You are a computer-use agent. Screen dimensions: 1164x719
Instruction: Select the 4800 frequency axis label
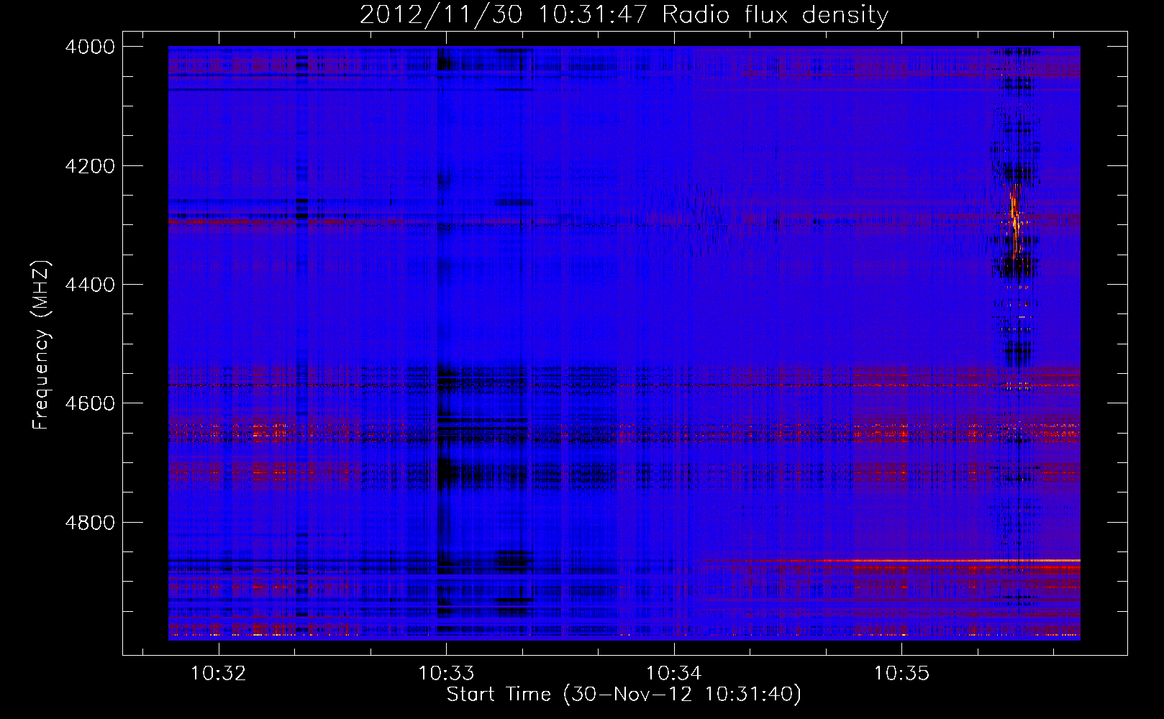pos(89,523)
